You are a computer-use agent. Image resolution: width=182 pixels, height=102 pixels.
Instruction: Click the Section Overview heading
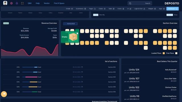click(170, 23)
